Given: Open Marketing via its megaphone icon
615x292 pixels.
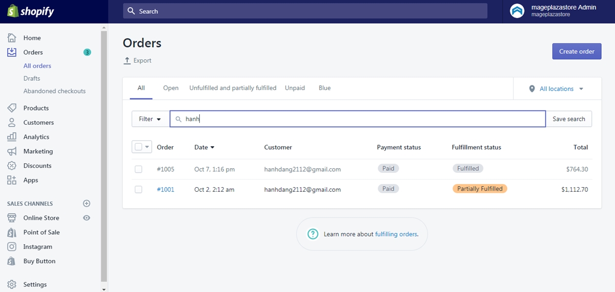Looking at the screenshot, I should pos(12,151).
